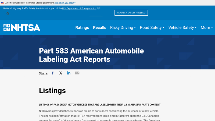Open the search magnifier icon
Image resolution: width=215 pixels, height=121 pixels.
8,14
